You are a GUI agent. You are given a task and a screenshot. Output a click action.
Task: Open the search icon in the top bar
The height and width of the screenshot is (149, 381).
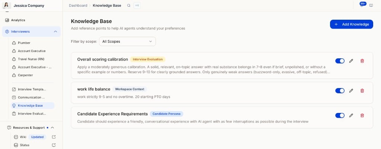(x=129, y=6)
